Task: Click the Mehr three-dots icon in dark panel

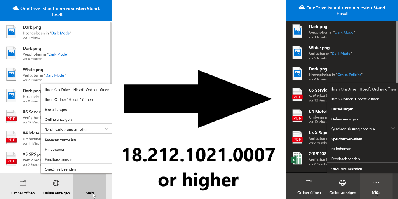Action: click(375, 182)
